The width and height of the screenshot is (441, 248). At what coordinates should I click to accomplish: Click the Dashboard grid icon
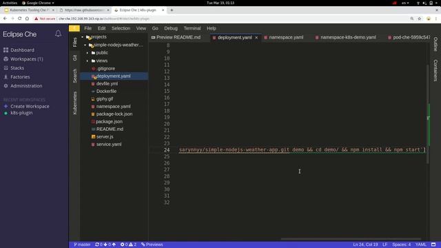[6, 50]
